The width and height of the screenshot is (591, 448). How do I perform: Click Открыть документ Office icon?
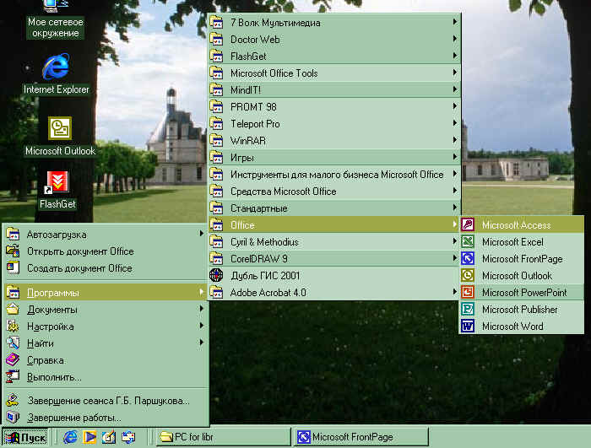point(13,251)
